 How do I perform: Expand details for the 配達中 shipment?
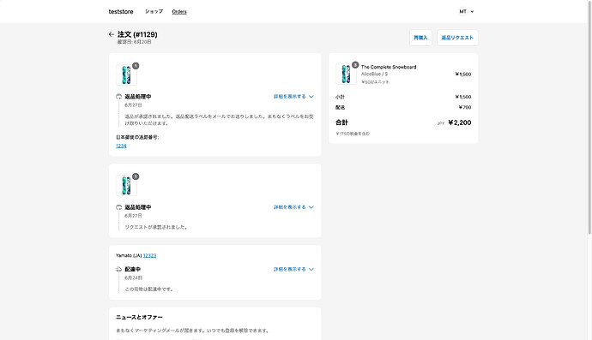coord(293,269)
